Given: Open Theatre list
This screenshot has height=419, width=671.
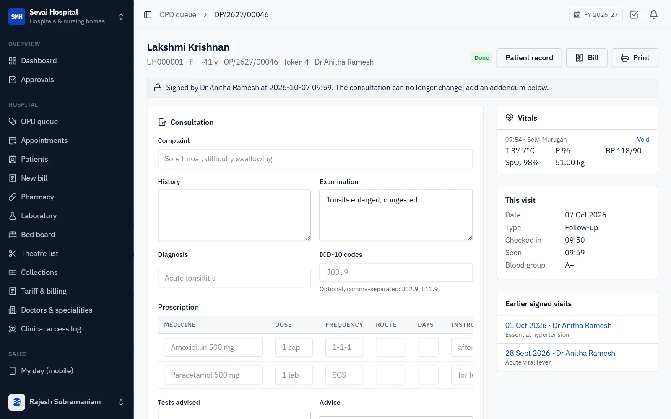Looking at the screenshot, I should [x=67, y=253].
